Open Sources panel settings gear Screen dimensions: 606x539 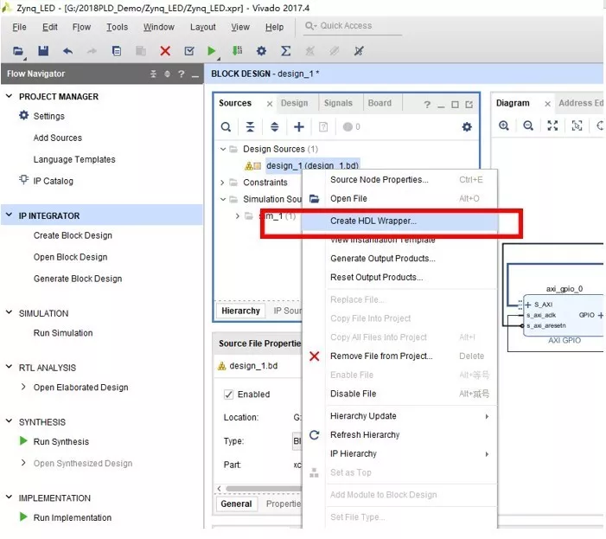click(x=467, y=127)
